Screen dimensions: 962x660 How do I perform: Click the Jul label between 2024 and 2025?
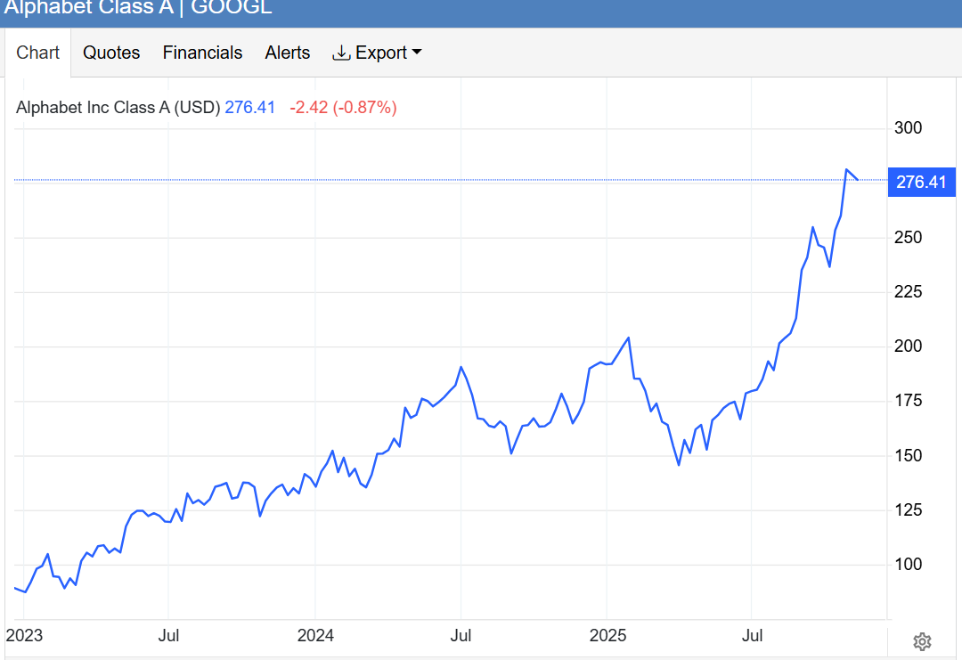[x=461, y=636]
